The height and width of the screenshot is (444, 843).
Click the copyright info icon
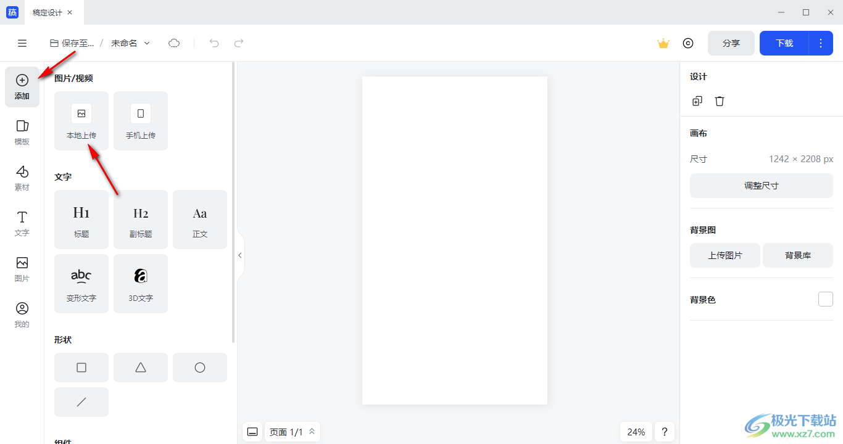688,43
